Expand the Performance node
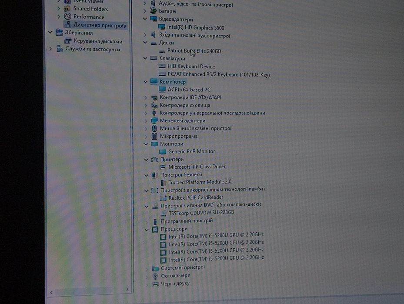 click(x=59, y=17)
